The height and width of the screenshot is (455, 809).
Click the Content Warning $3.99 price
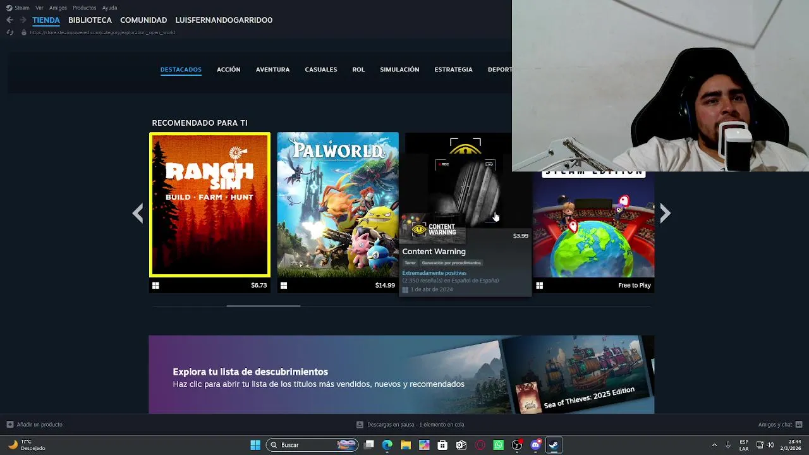[x=521, y=236]
